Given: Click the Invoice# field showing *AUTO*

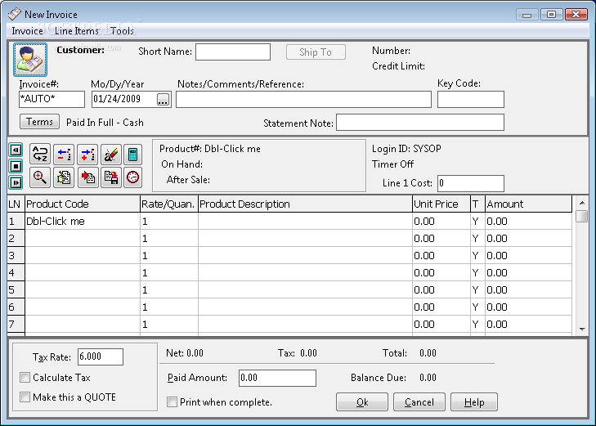Looking at the screenshot, I should click(x=52, y=99).
